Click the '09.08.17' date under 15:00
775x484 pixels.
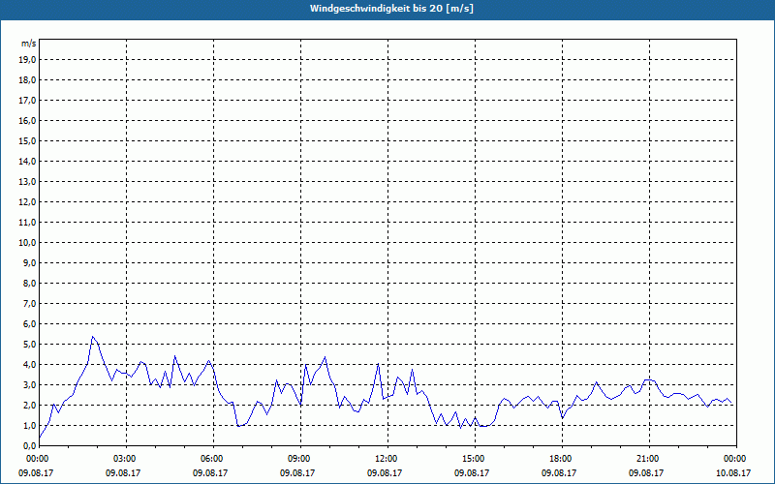click(x=472, y=472)
